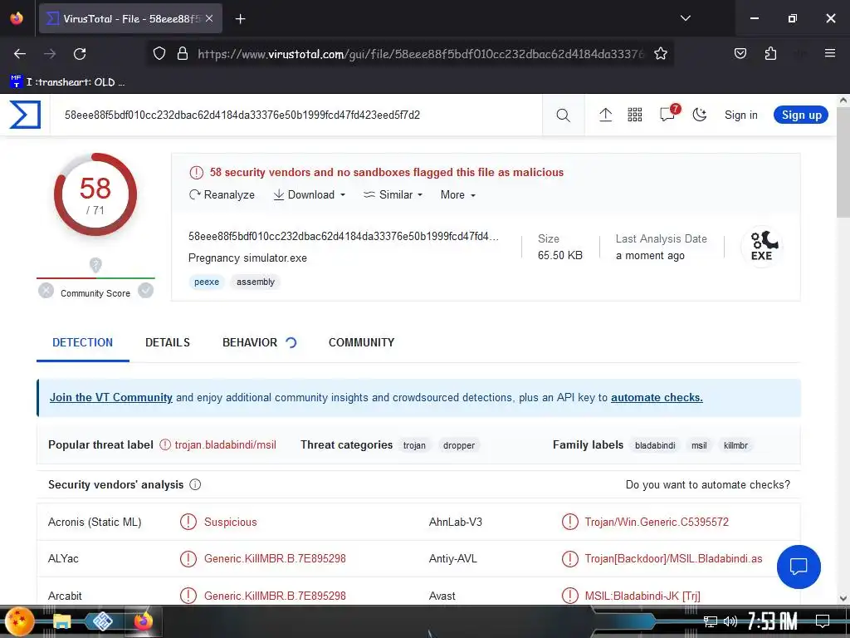
Task: Click ALYac Generic.KillMBR.B.7E895298 result
Action: (275, 559)
